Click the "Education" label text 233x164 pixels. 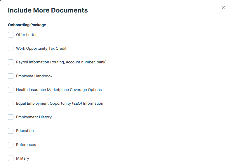(x=25, y=131)
